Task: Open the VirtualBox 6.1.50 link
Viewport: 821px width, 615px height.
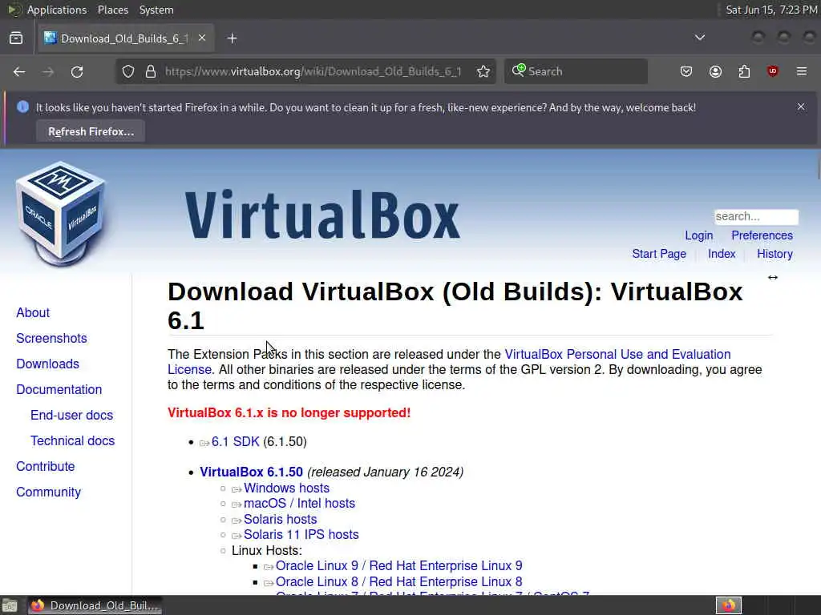Action: (251, 472)
